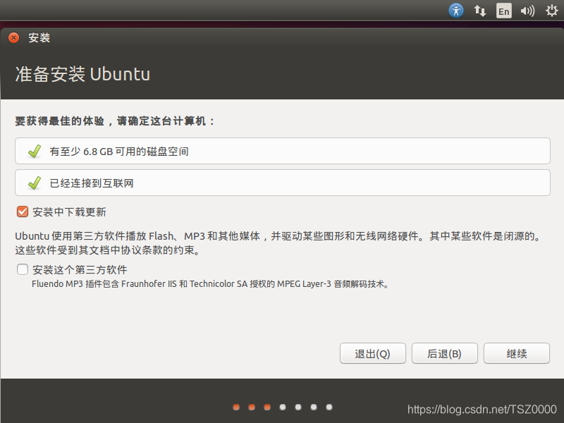The image size is (564, 423).
Task: Open the accessibility menu icon
Action: (x=455, y=11)
